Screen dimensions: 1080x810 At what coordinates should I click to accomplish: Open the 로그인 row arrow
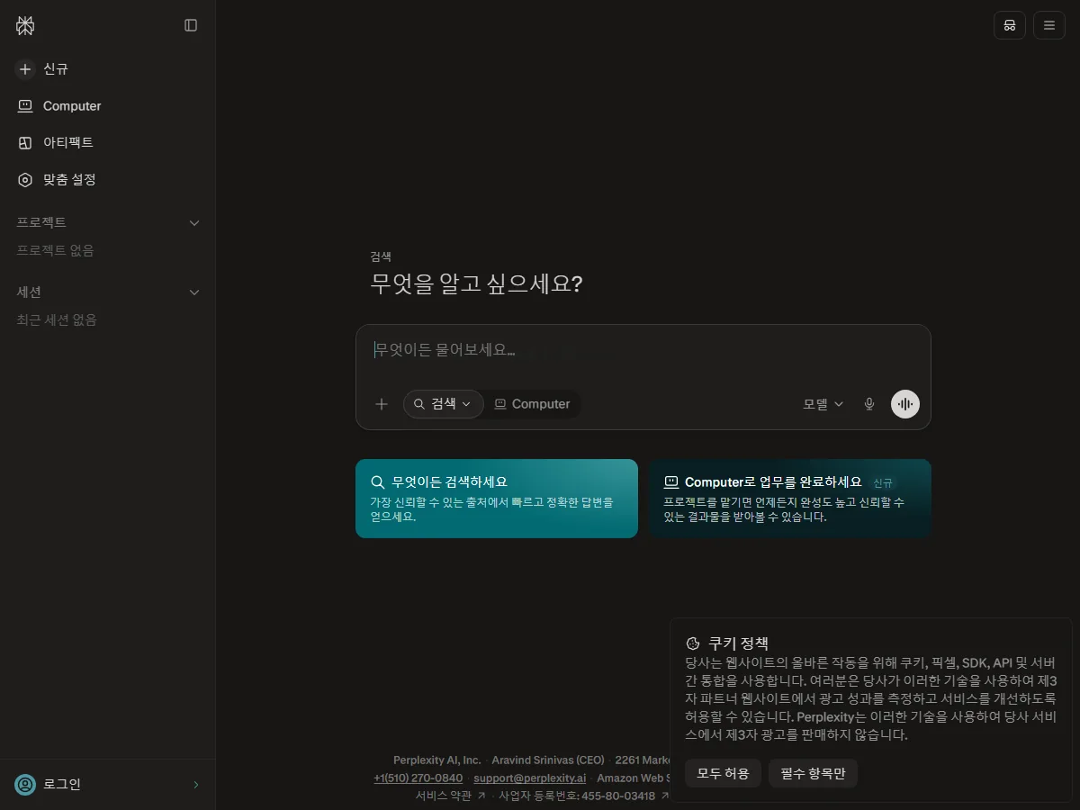click(x=196, y=785)
